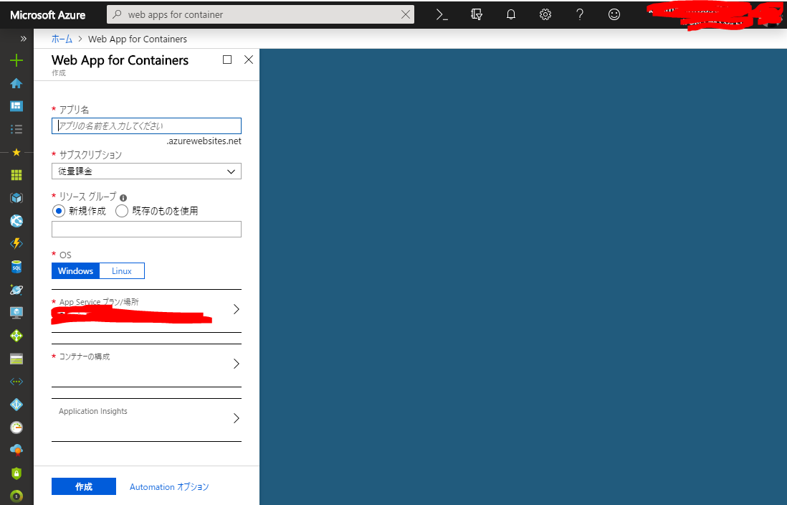
Task: Open the サブスクリプション dropdown
Action: [x=146, y=171]
